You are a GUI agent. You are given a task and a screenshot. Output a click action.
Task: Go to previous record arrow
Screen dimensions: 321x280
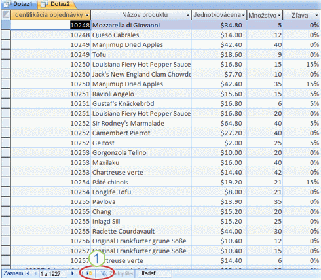click(x=35, y=273)
